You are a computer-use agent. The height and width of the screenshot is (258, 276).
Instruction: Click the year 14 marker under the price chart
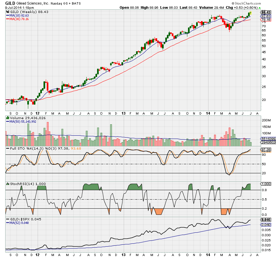click(208, 113)
